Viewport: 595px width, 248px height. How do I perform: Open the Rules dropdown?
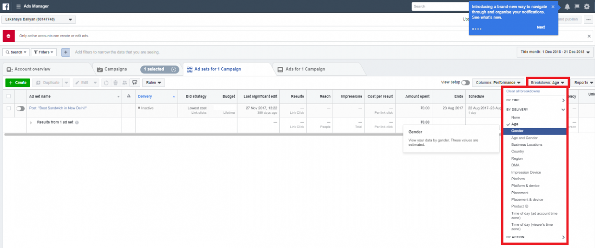[153, 83]
